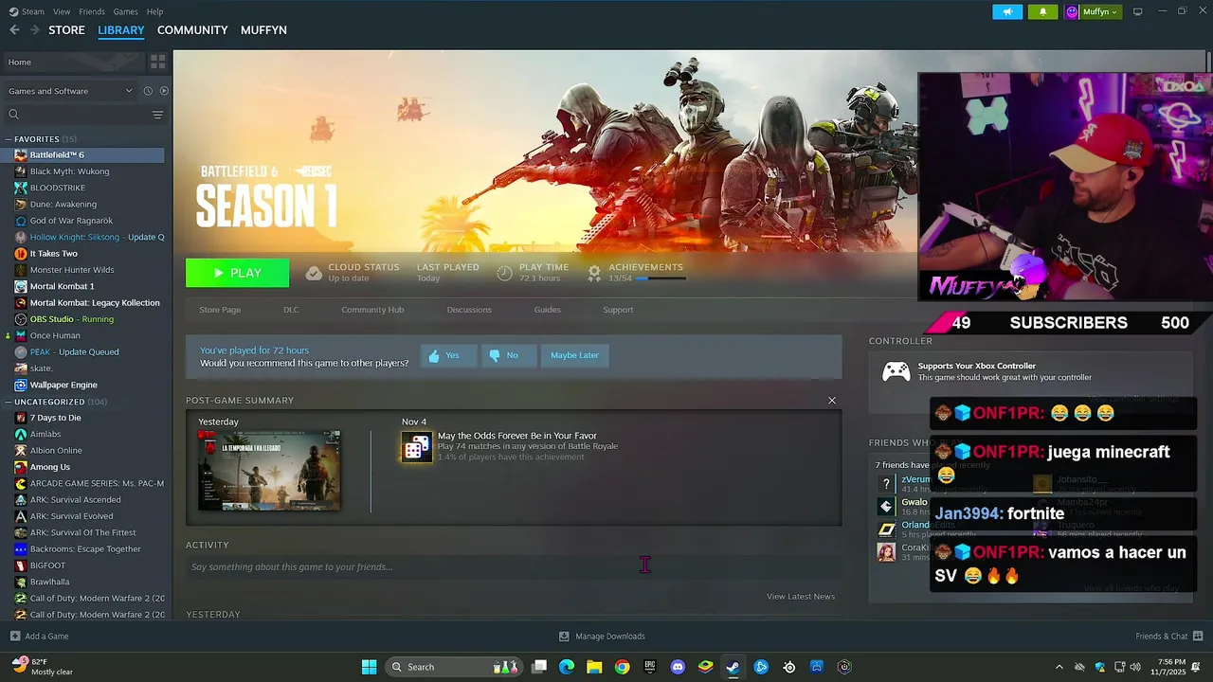The height and width of the screenshot is (682, 1213).
Task: Open advanced filter options icon
Action: tap(157, 115)
